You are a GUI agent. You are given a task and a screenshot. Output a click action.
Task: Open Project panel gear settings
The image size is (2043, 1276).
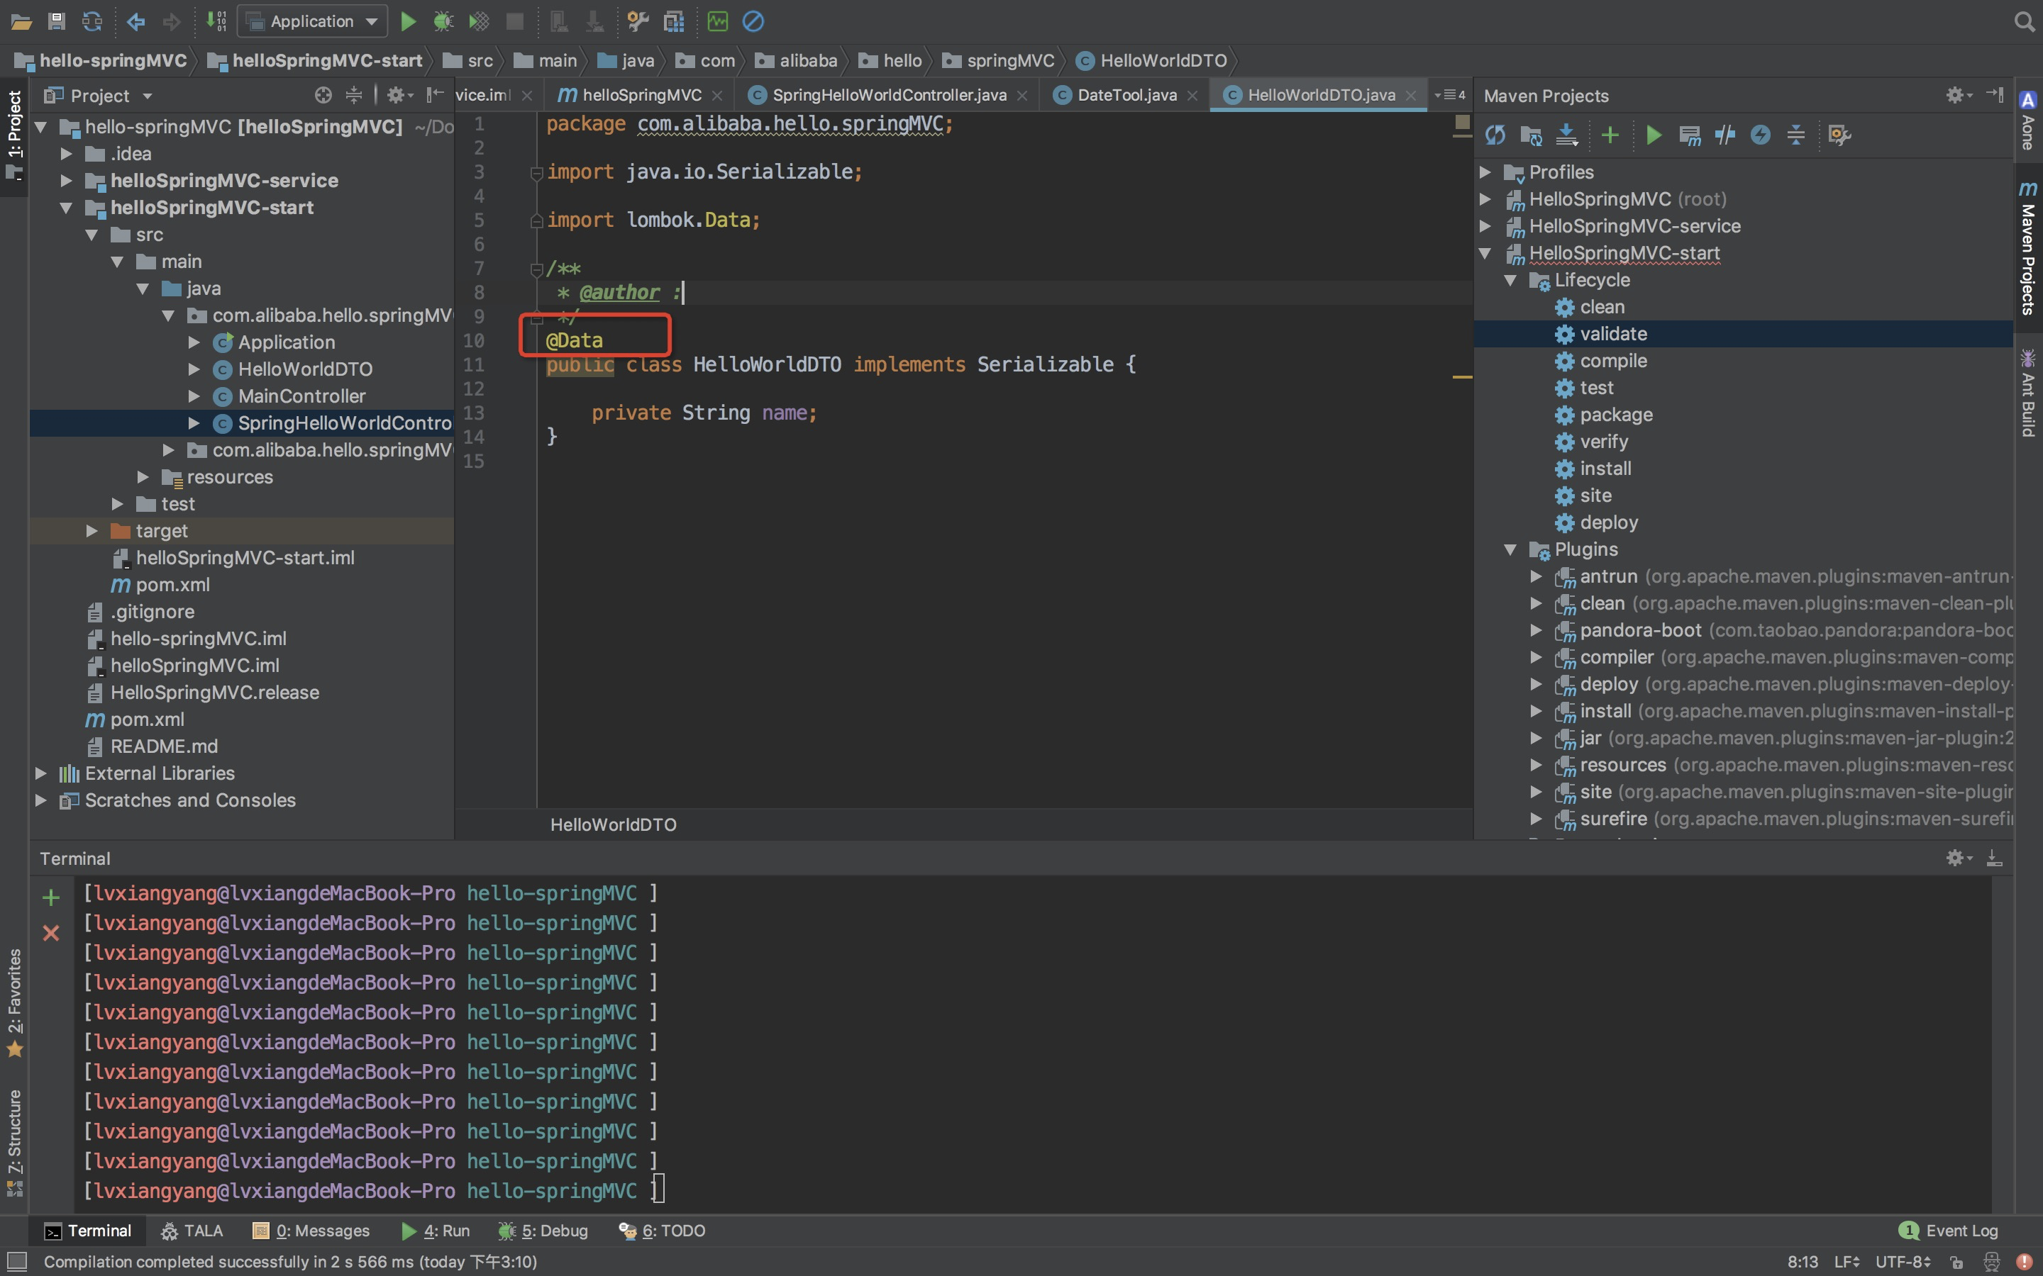point(399,96)
